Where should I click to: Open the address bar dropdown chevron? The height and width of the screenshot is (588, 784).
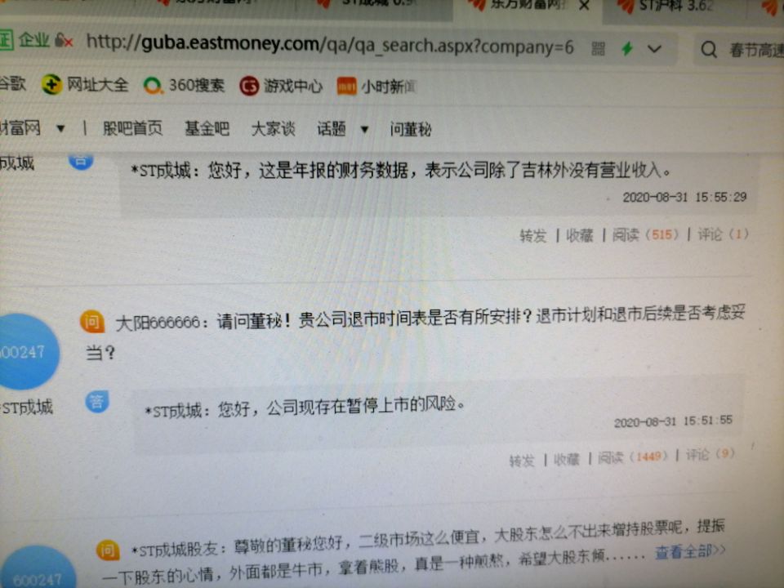pyautogui.click(x=654, y=49)
